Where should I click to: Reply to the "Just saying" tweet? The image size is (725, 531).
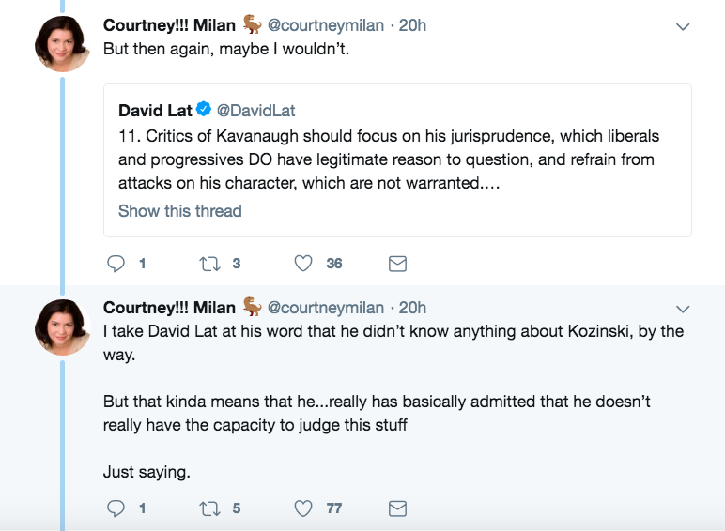tap(116, 508)
